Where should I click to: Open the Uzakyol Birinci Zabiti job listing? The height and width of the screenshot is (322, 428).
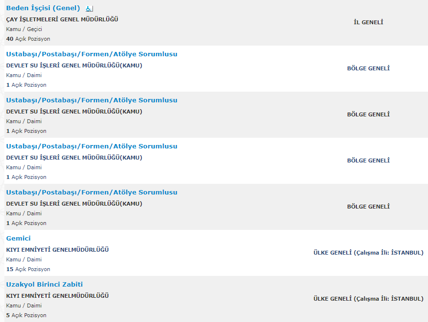click(x=45, y=285)
